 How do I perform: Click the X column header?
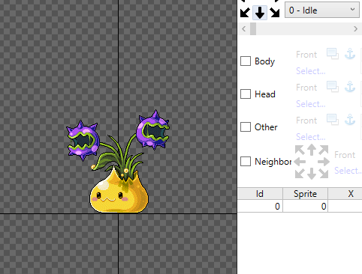click(x=345, y=194)
